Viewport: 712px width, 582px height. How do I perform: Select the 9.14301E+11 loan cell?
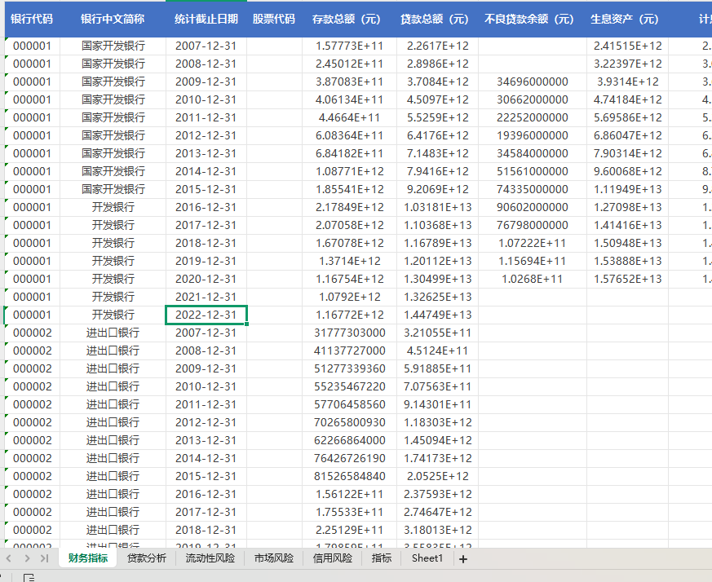pos(437,404)
